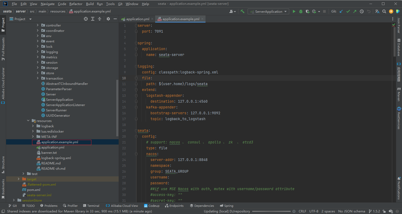The width and height of the screenshot is (402, 214).
Task: Click Git Commit checkmark icon
Action: [x=348, y=11]
